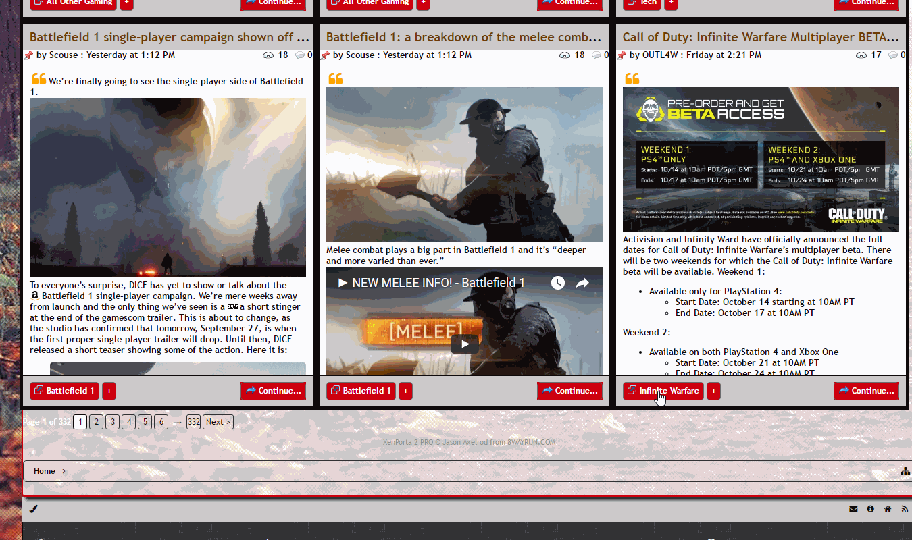
Task: Click the plus button beside melee article's Battlefield 1 tag
Action: pos(405,391)
